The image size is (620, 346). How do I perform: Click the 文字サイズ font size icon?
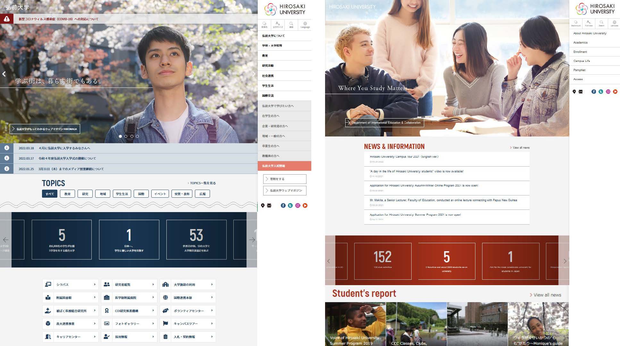(278, 25)
